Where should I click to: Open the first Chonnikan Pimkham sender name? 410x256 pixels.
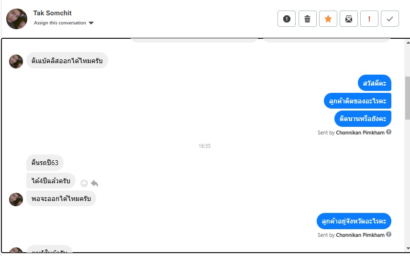click(360, 133)
